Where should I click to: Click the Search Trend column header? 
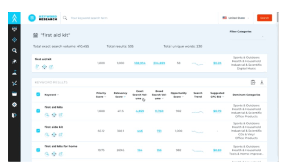(x=198, y=95)
